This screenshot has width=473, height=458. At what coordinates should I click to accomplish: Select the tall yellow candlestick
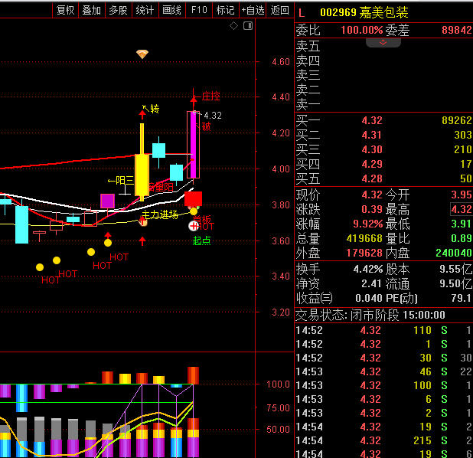[x=142, y=175]
